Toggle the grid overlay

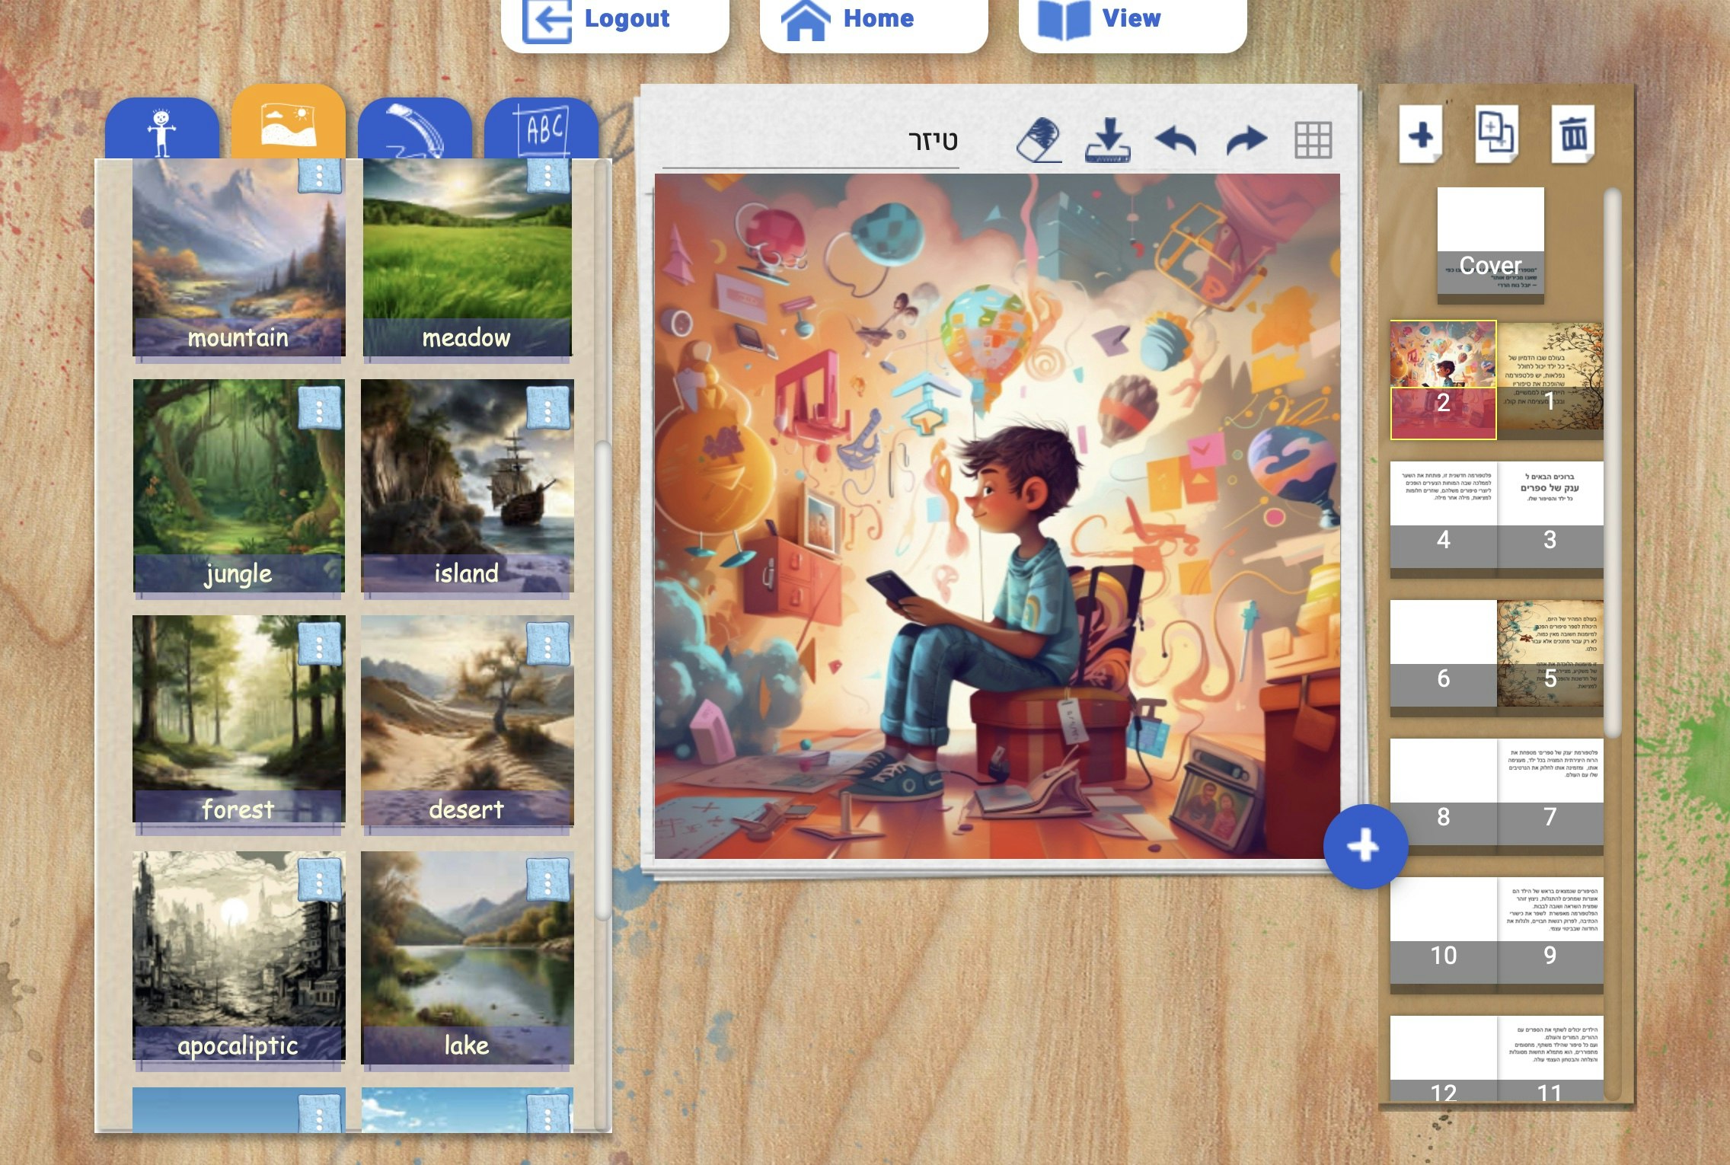pyautogui.click(x=1313, y=140)
